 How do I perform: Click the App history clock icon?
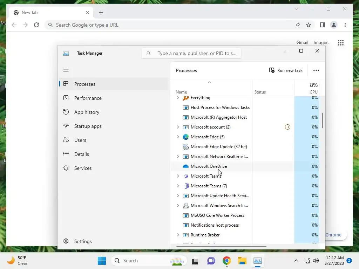pos(66,112)
